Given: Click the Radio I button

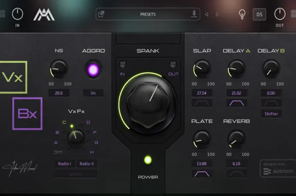Looking at the screenshot, I should pos(65,164).
